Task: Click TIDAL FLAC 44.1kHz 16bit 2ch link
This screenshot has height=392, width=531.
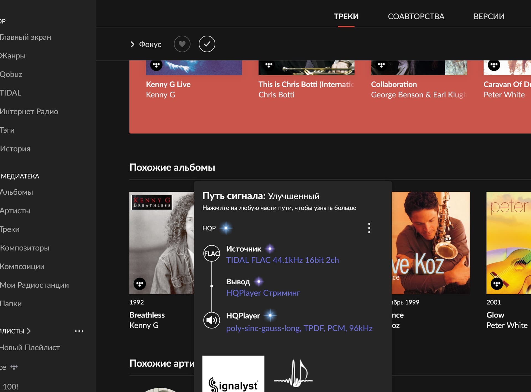Action: [282, 260]
